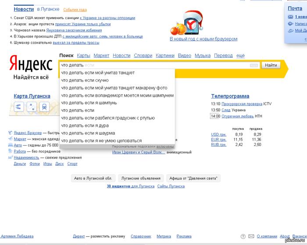Open the transport train icon on map
Screen dimensions: 307x245
click(44, 107)
